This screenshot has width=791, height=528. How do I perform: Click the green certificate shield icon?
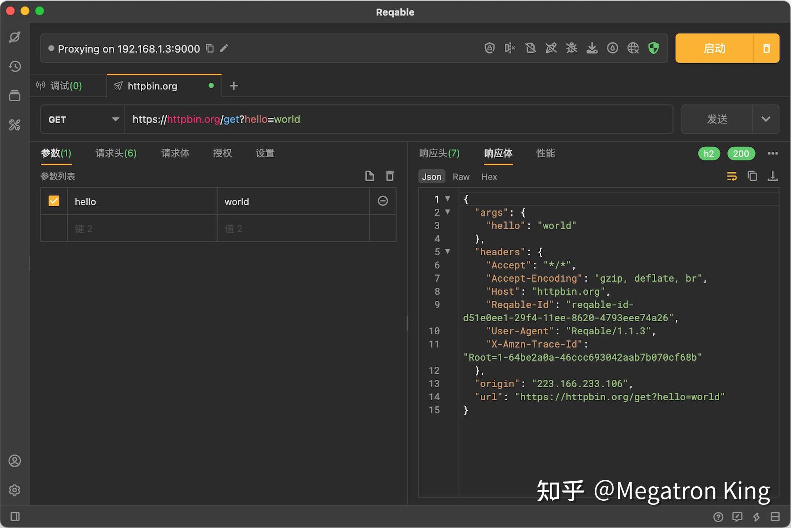653,48
